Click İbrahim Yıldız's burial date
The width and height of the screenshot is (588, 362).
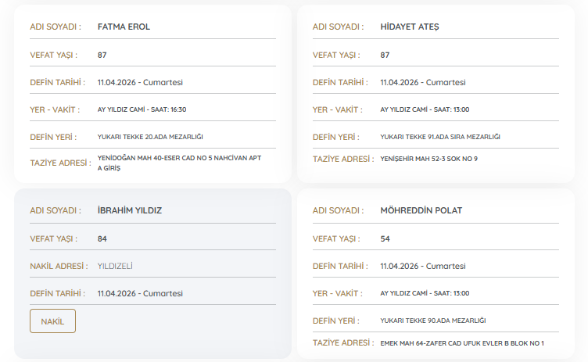140,293
